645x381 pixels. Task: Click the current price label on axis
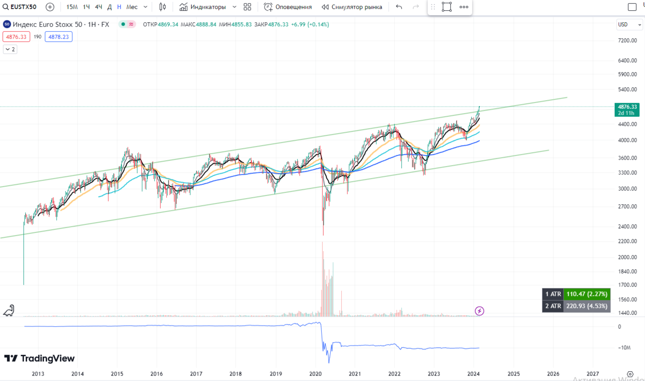click(x=627, y=109)
